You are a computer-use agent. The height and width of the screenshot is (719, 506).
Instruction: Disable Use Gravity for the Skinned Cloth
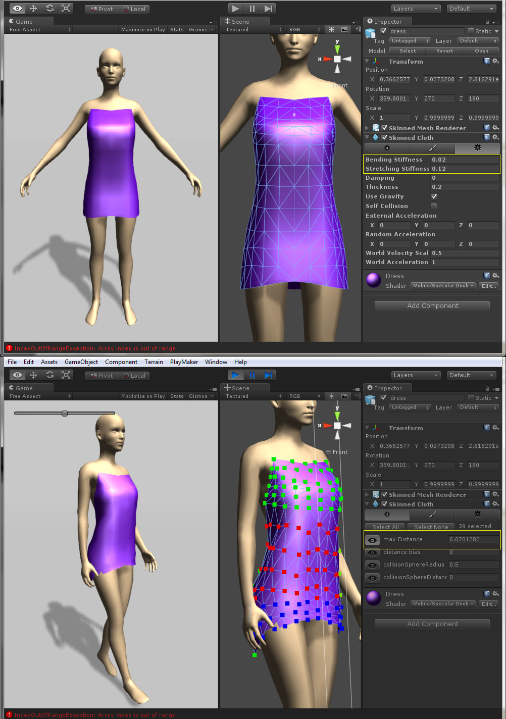[434, 196]
